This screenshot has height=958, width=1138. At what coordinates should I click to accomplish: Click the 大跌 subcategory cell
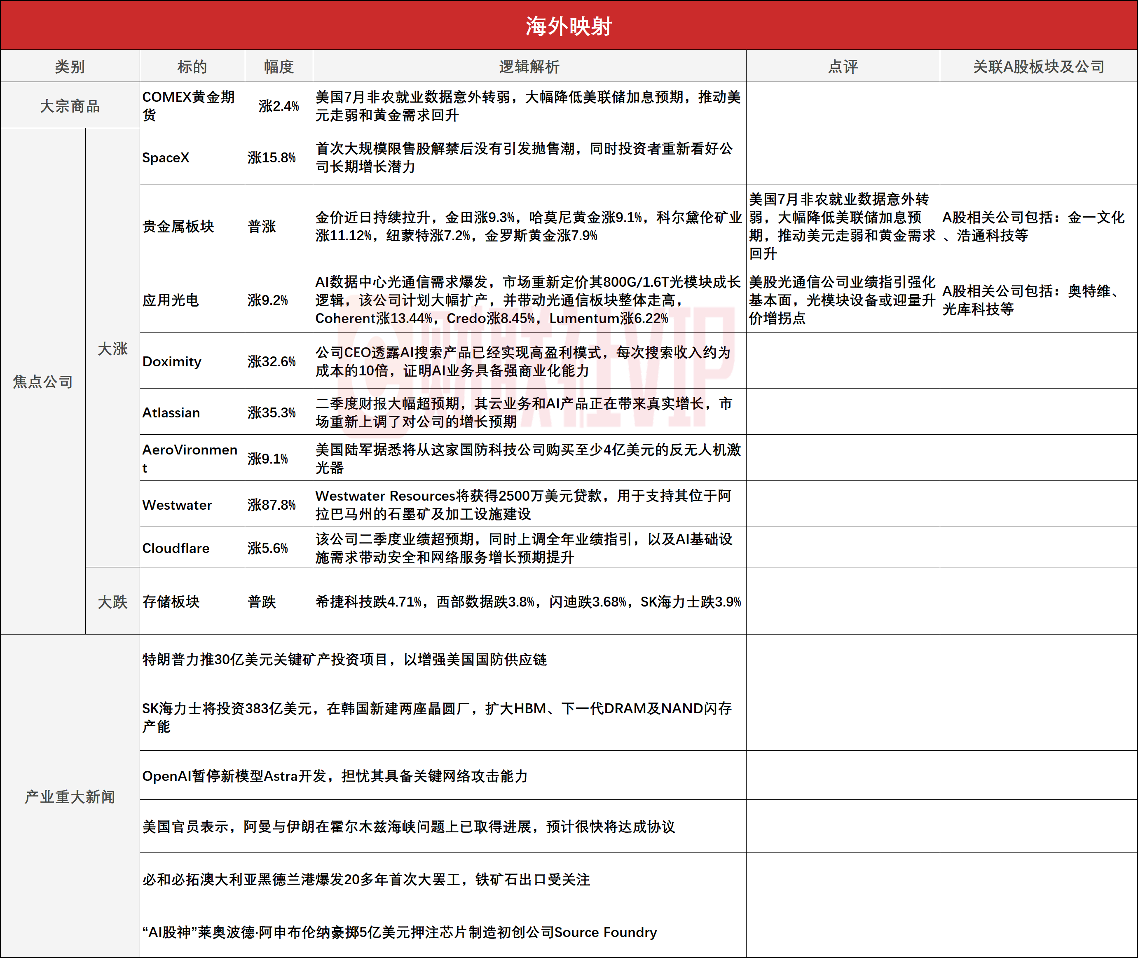112,601
